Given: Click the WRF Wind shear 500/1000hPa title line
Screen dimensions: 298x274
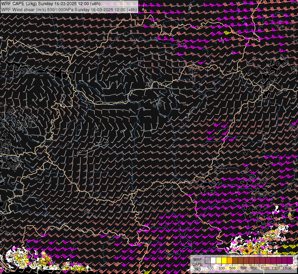Looking at the screenshot, I should pos(69,10).
